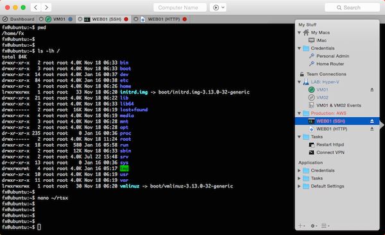The image size is (385, 235).
Task: Open the connect play button dropdown
Action: 218,8
